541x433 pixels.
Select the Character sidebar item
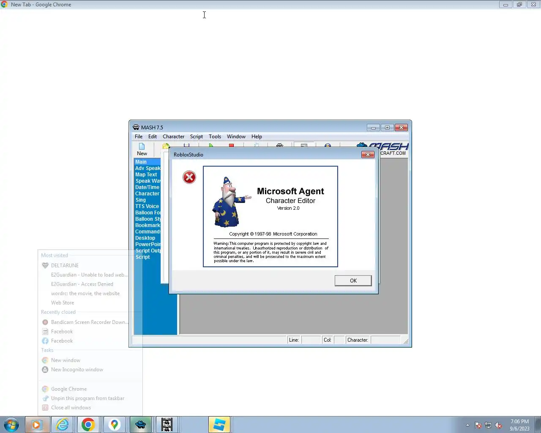tap(147, 194)
